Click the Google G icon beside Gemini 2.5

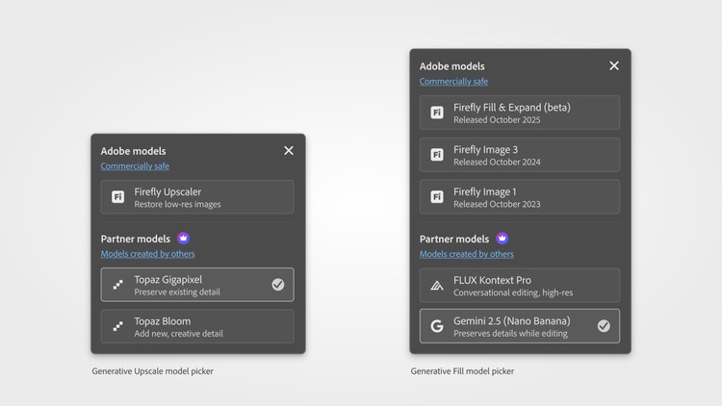(437, 326)
